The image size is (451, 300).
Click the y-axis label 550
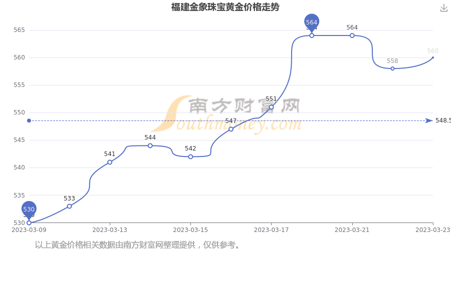[19, 112]
